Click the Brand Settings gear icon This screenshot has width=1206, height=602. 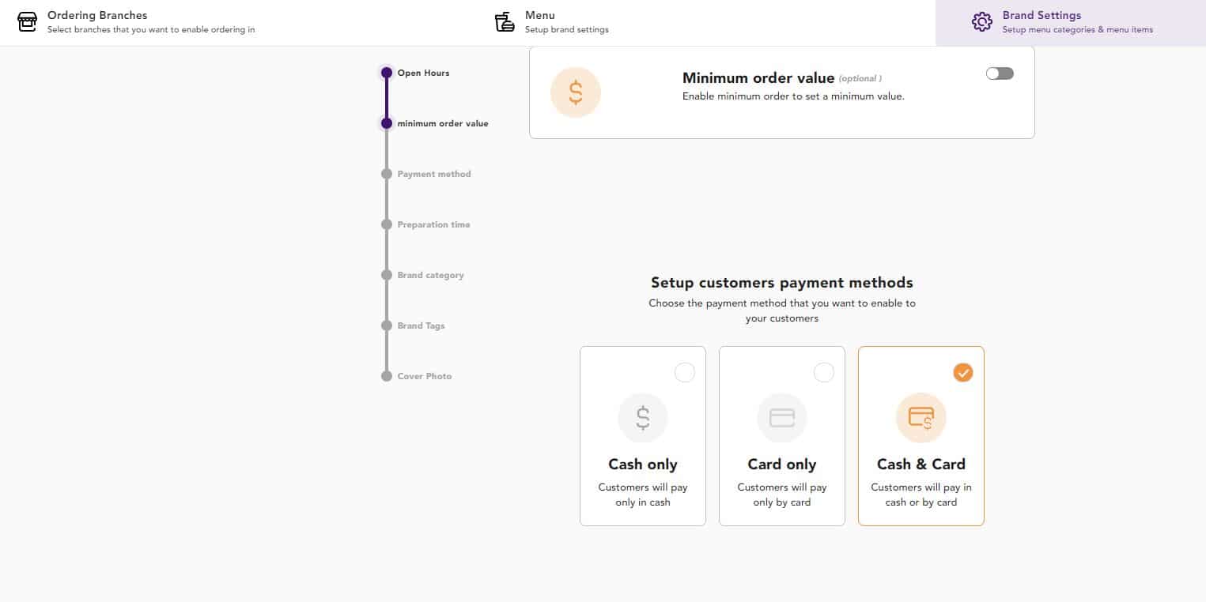pos(982,22)
